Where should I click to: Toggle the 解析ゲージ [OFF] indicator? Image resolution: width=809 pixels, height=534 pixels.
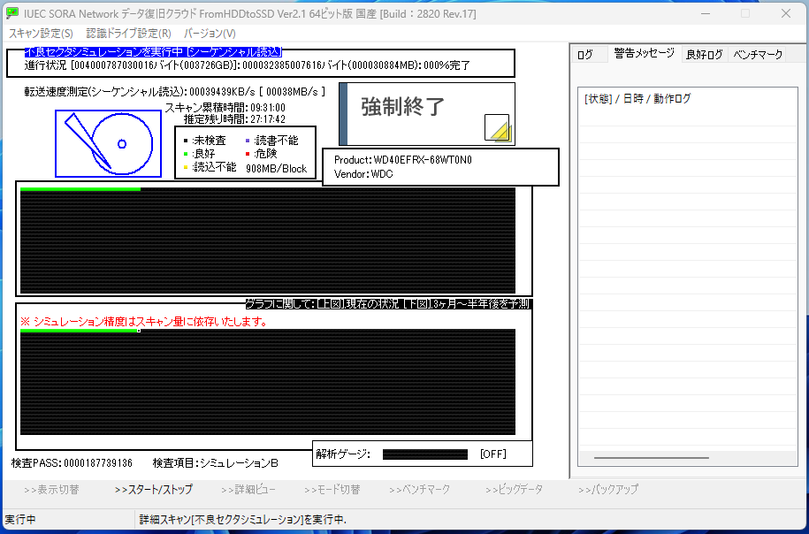[492, 454]
